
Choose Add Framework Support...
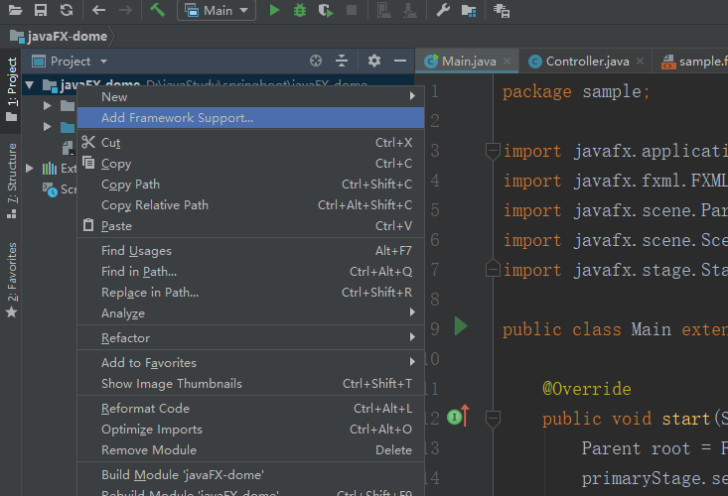click(x=250, y=118)
